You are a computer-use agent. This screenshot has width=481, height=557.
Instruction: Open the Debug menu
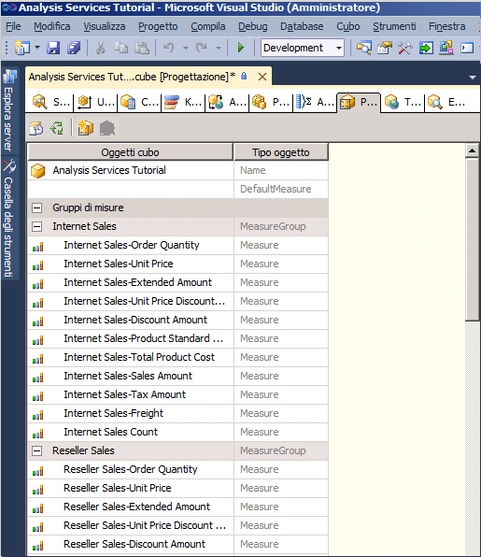click(253, 26)
